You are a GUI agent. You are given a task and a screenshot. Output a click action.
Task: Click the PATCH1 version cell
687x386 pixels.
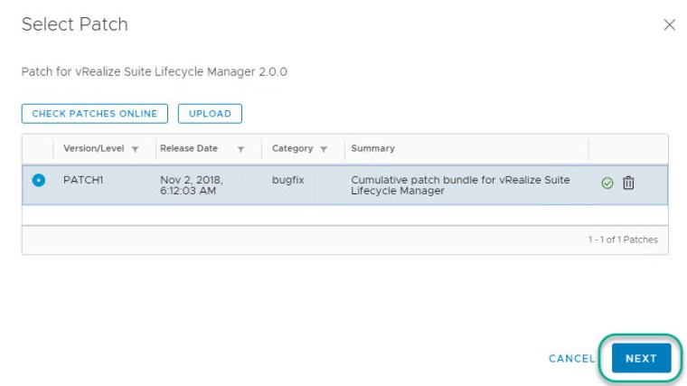tap(83, 180)
